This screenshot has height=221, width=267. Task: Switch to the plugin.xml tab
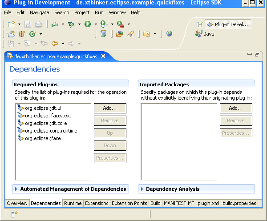coord(208,203)
